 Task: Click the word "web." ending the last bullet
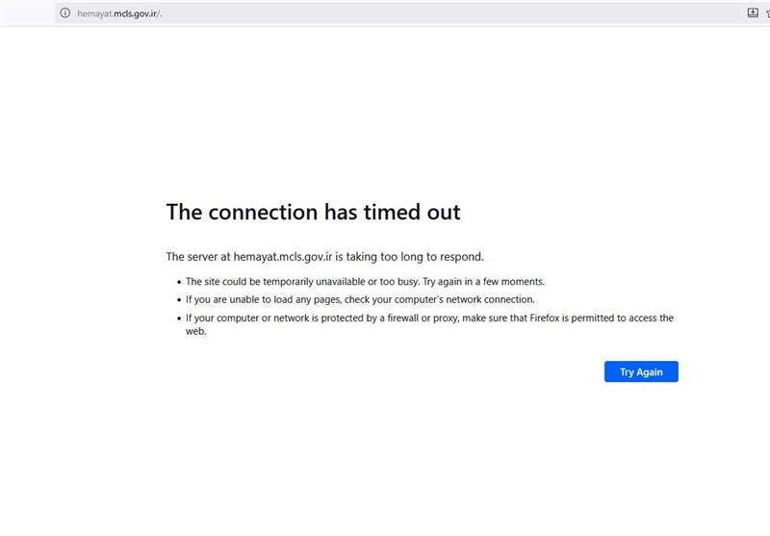[196, 331]
